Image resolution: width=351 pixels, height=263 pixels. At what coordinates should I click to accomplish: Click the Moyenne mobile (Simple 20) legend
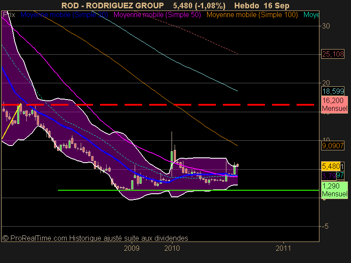click(x=64, y=15)
